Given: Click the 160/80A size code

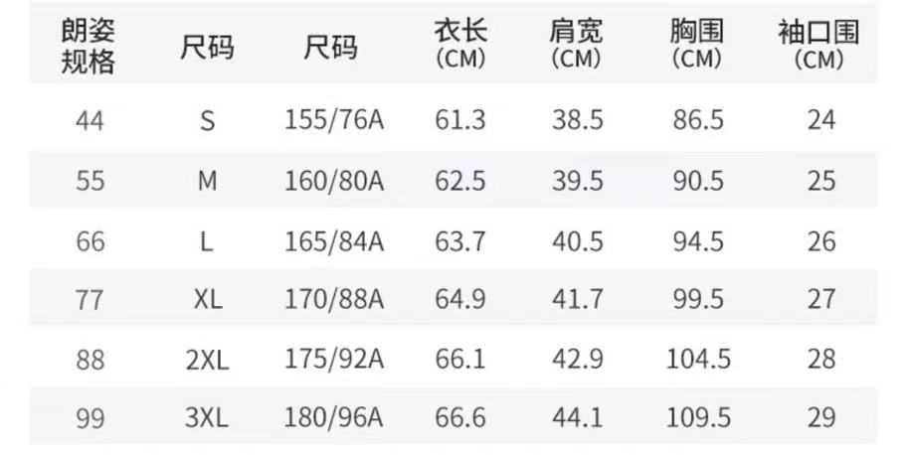Looking at the screenshot, I should point(334,182).
